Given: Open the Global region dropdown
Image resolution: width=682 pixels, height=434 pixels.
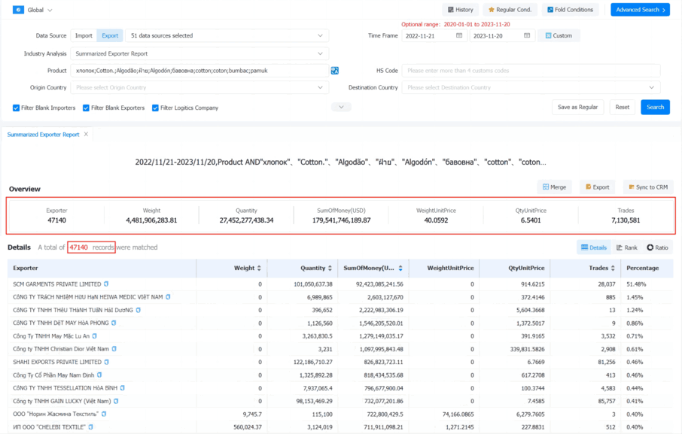Looking at the screenshot, I should (40, 10).
